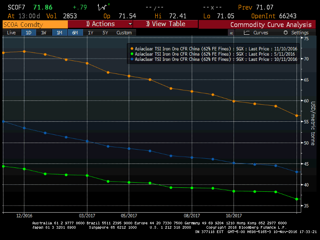Click the mini sparkline chart icon

pos(103,7)
